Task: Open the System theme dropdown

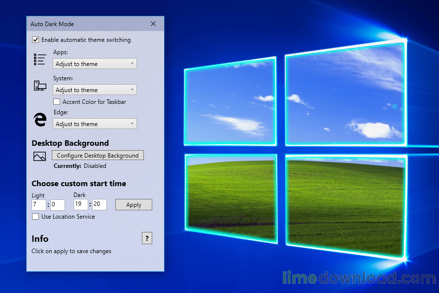Action: [x=95, y=90]
